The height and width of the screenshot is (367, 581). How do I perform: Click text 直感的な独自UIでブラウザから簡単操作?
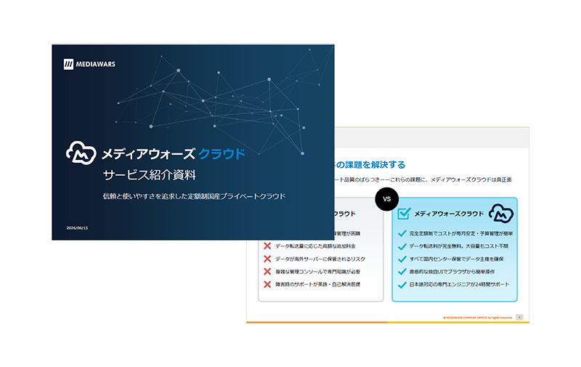[452, 272]
